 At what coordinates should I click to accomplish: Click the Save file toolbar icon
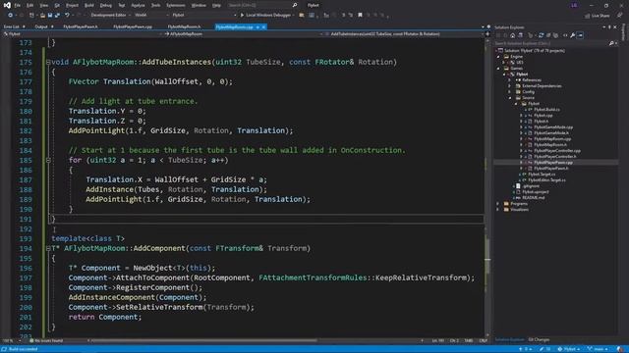50,16
